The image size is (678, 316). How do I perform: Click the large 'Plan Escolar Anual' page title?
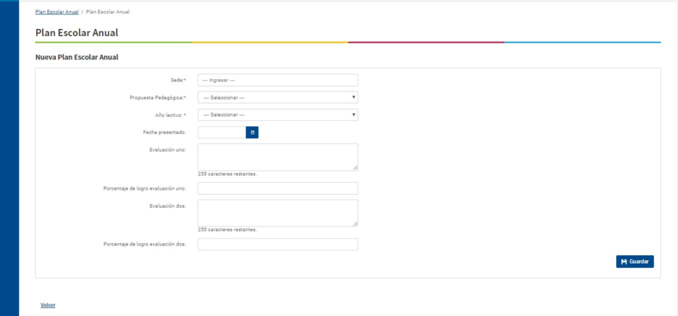[x=77, y=33]
